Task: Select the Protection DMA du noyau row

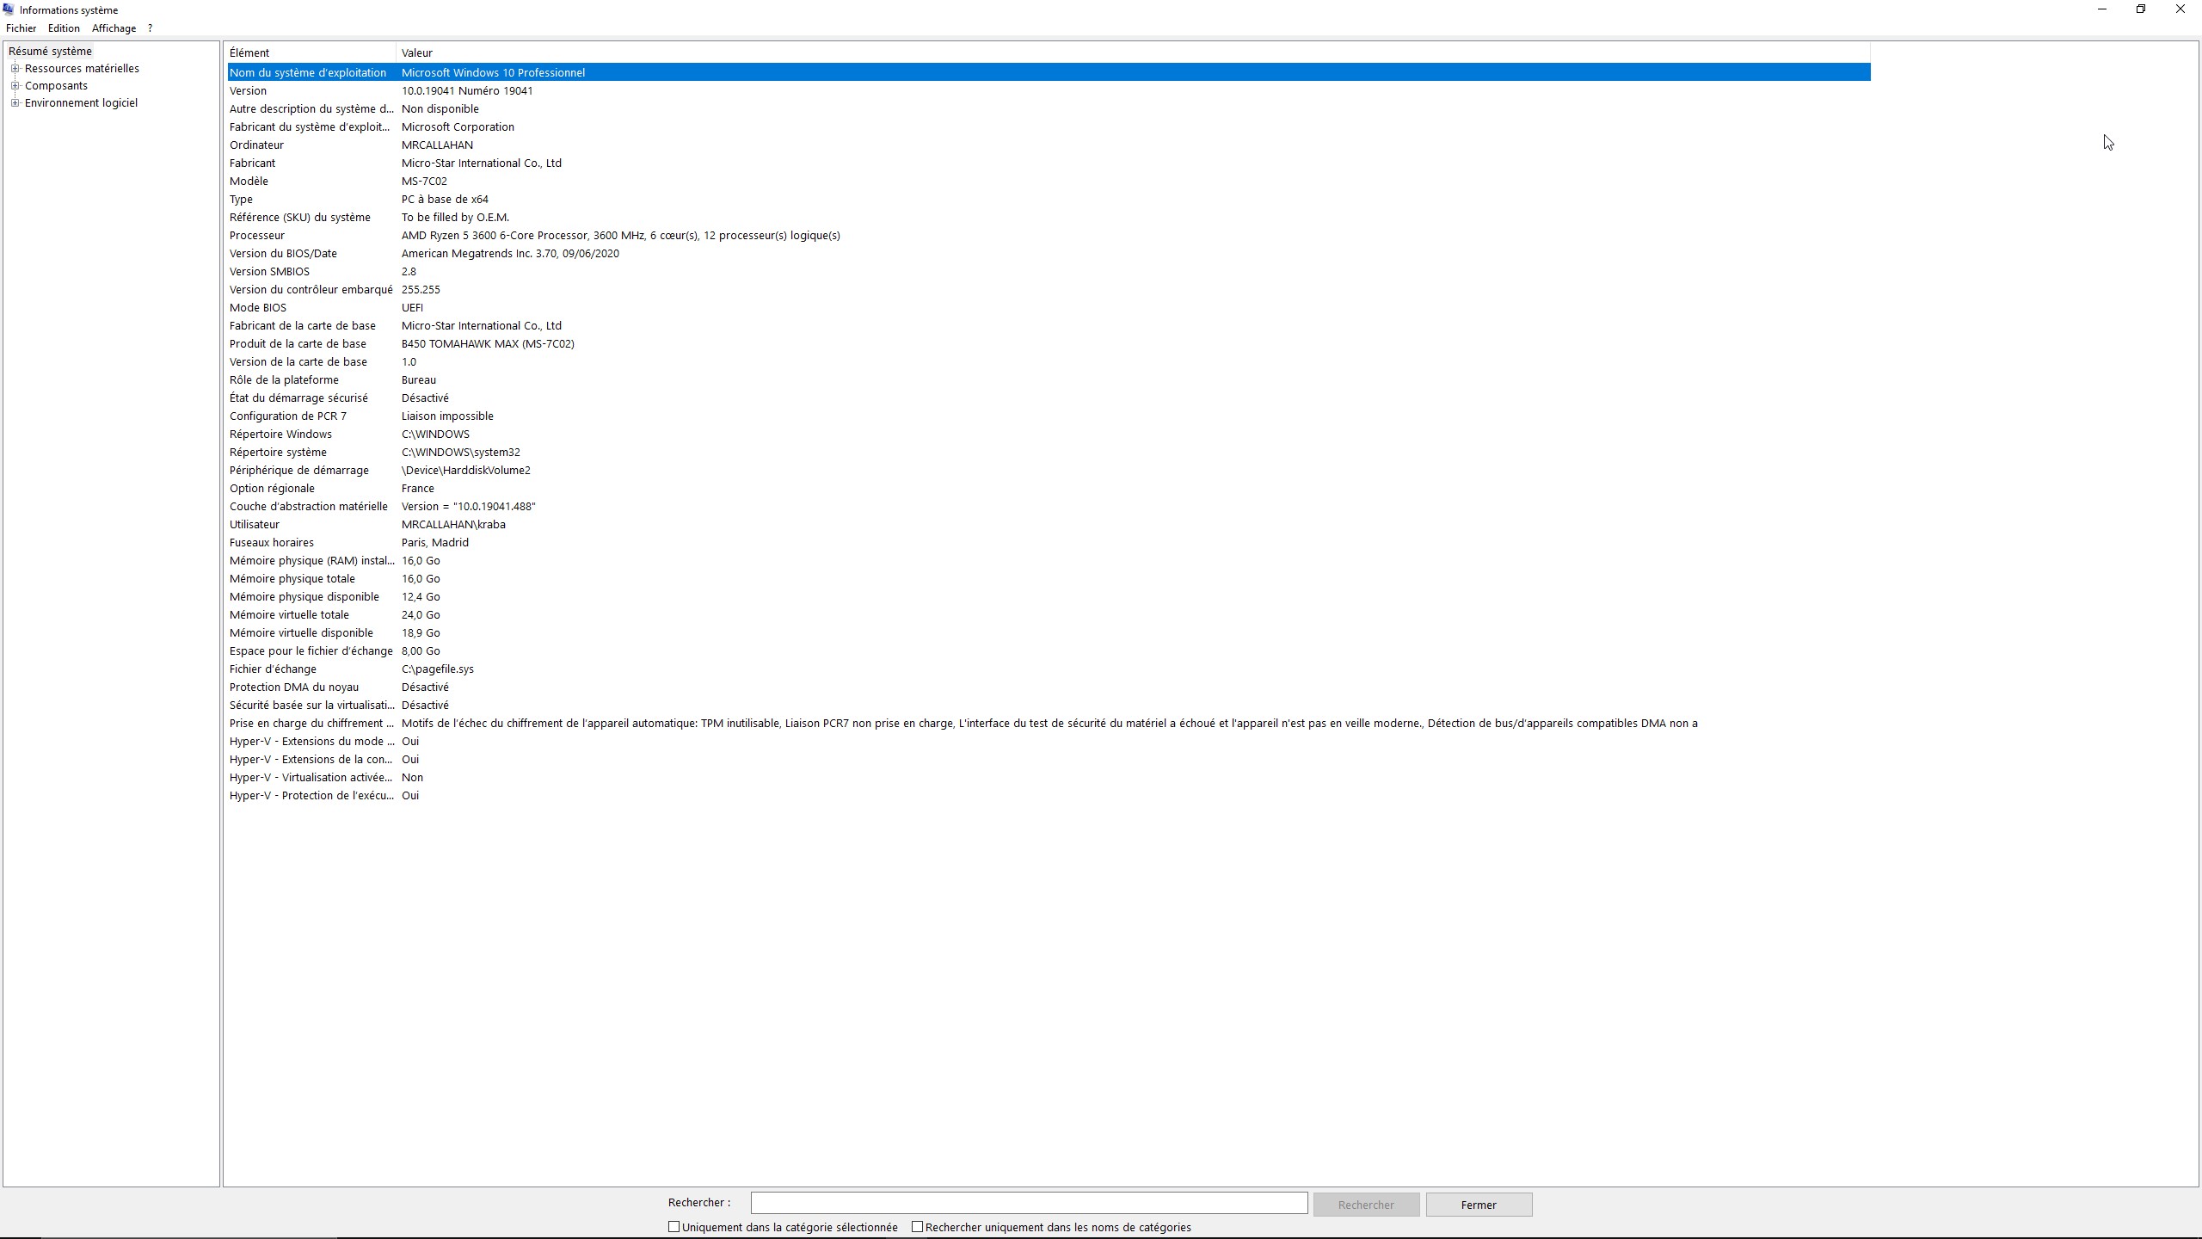Action: coord(1049,687)
